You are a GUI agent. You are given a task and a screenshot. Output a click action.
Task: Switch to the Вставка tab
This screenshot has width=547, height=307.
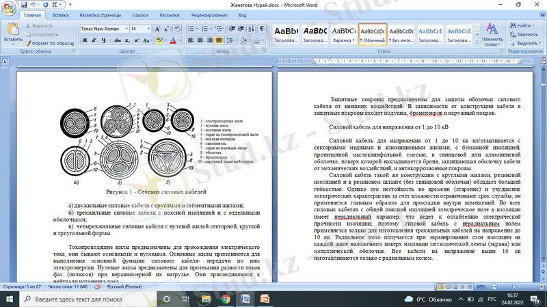[x=60, y=14]
